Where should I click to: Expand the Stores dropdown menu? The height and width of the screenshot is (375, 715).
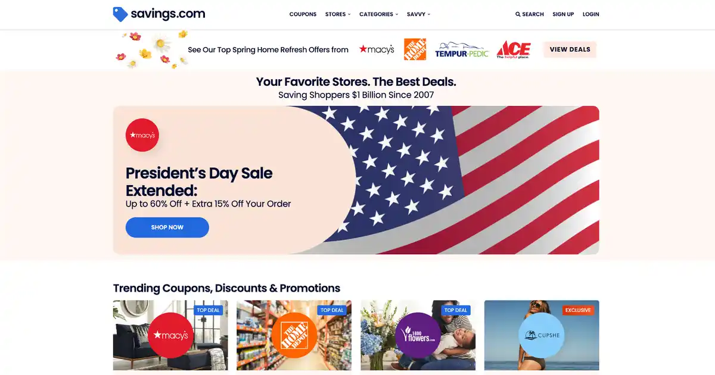pyautogui.click(x=338, y=14)
